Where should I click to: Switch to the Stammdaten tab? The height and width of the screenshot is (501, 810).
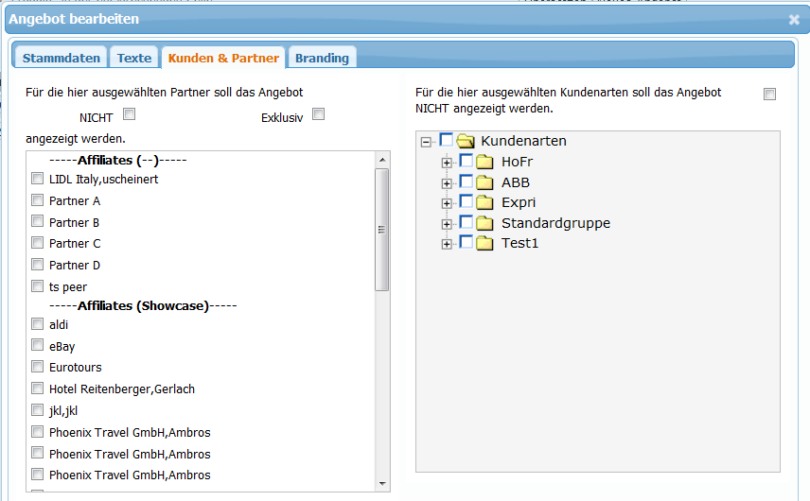tap(62, 58)
